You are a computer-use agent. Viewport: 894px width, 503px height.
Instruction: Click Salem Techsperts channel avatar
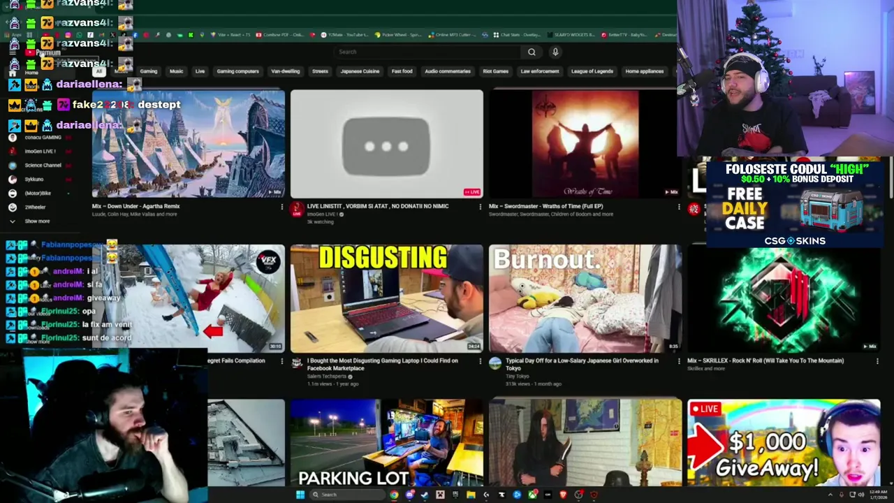pyautogui.click(x=297, y=364)
